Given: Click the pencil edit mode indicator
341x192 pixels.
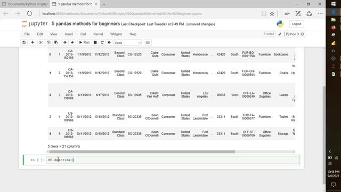Looking at the screenshot, I should tap(280, 34).
